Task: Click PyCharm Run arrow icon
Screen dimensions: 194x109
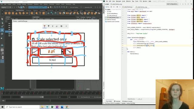Action: coord(180,4)
